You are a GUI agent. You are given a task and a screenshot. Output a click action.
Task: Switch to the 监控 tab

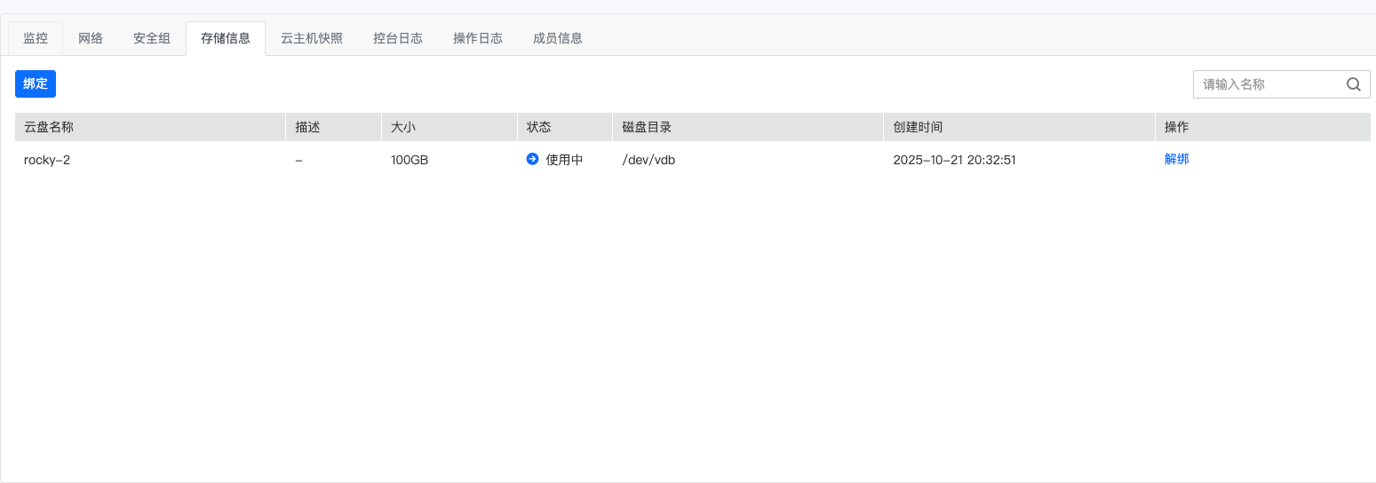[x=36, y=38]
